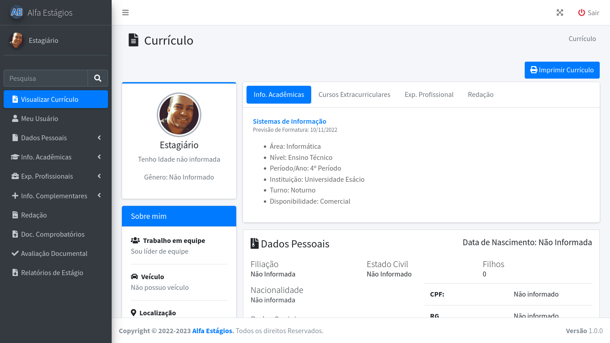Select the Redação tab in the card
Image resolution: width=610 pixels, height=343 pixels.
click(x=480, y=95)
